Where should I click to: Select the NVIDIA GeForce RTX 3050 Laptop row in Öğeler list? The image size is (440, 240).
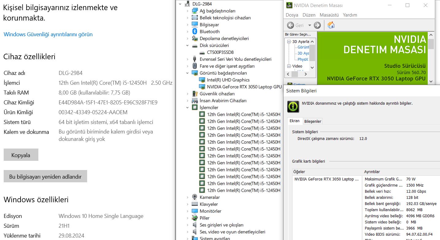click(326, 179)
